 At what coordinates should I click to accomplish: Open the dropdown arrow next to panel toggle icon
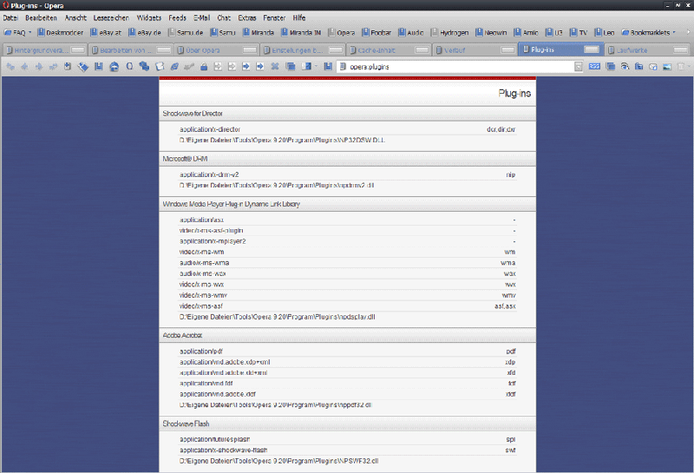[x=316, y=67]
